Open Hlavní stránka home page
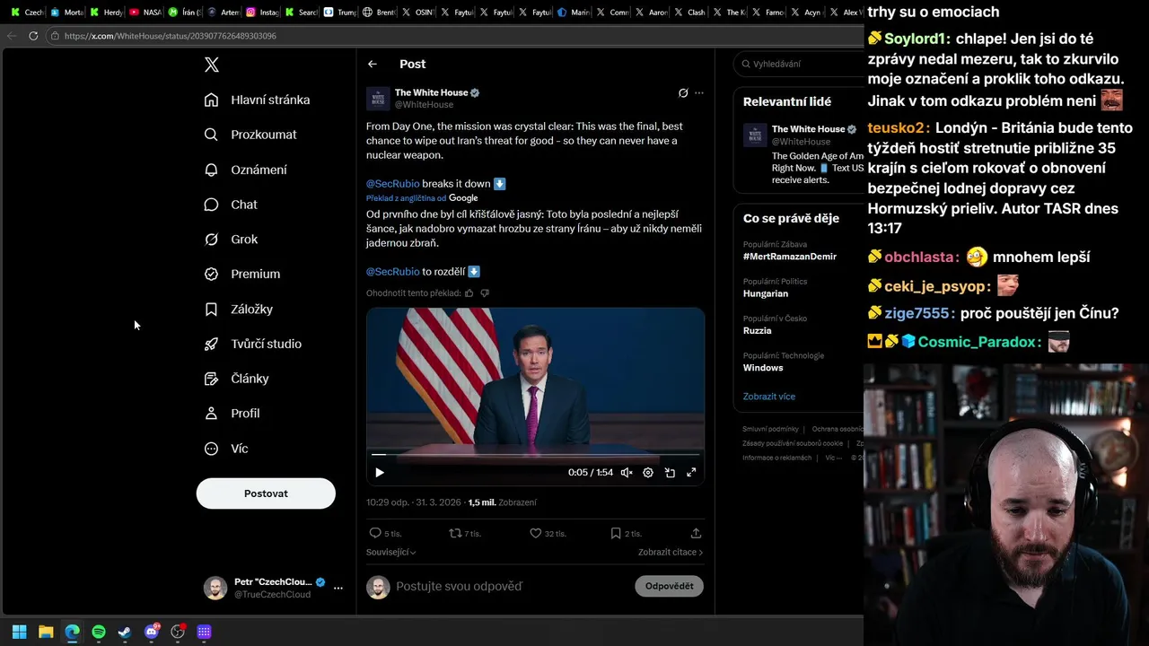1149x646 pixels. click(257, 100)
